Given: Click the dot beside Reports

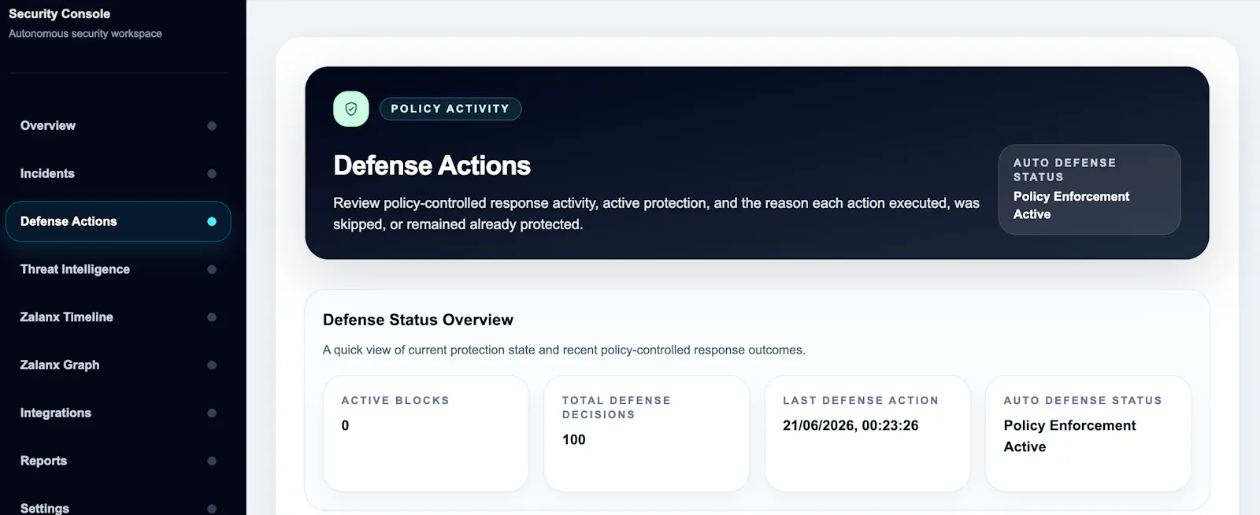Looking at the screenshot, I should (x=212, y=461).
